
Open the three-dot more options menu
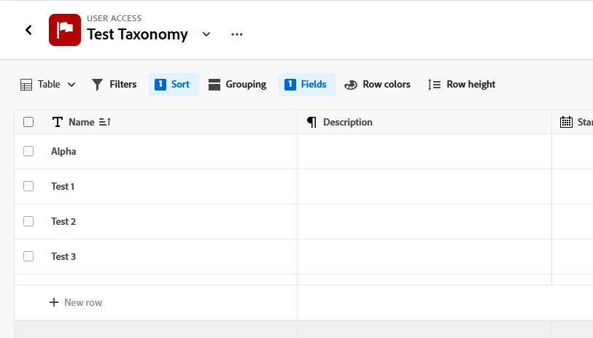[x=237, y=34]
